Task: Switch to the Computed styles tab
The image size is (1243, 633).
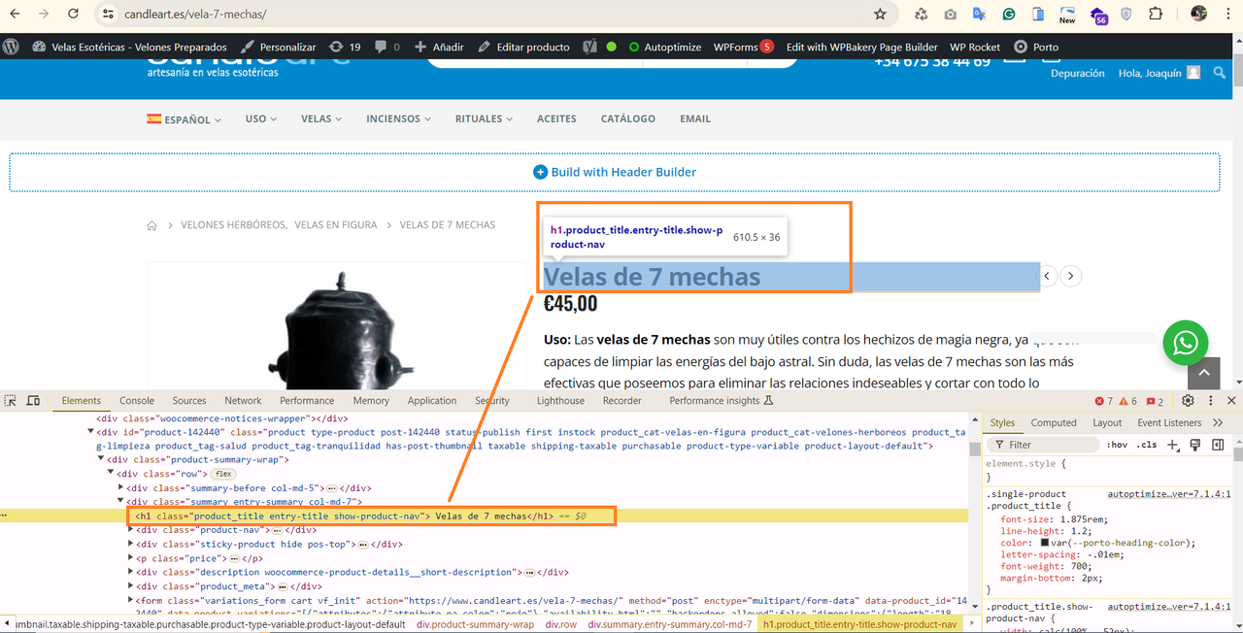Action: [1054, 422]
